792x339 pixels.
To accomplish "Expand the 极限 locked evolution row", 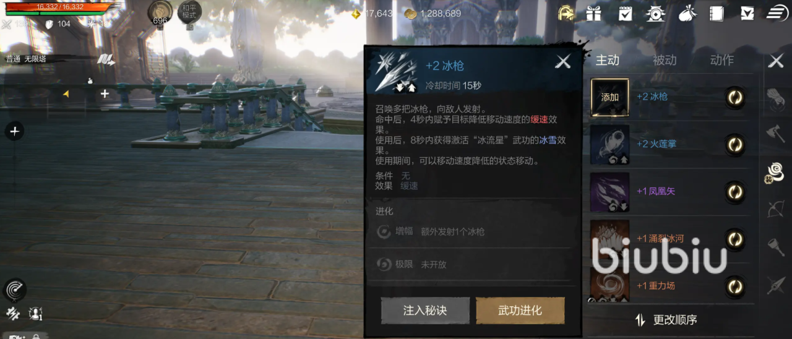I will [473, 264].
